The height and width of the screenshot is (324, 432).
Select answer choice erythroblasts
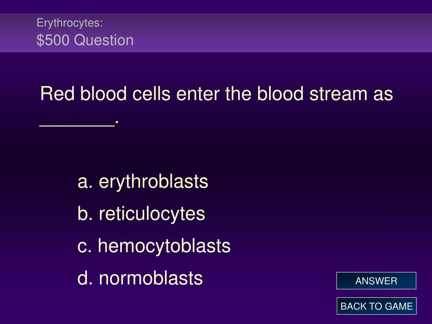pyautogui.click(x=153, y=182)
